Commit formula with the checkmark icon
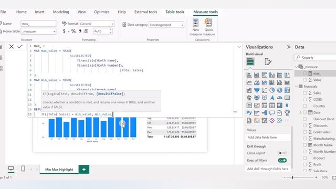The width and height of the screenshot is (336, 189). click(20, 47)
